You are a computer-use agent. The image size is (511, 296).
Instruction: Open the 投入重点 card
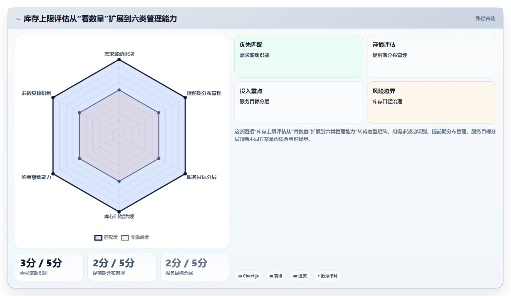point(299,103)
